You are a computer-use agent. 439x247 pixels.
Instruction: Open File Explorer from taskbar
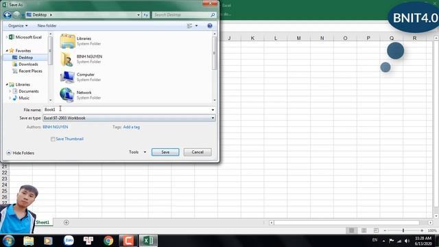click(28, 241)
